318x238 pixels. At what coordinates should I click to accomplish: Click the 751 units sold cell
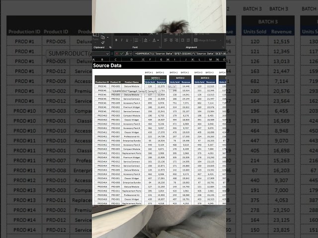(x=175, y=103)
